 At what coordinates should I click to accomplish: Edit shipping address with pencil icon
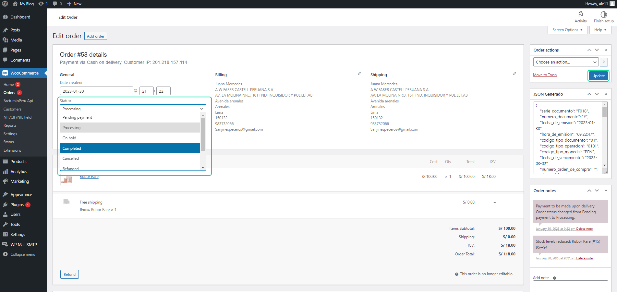[514, 74]
